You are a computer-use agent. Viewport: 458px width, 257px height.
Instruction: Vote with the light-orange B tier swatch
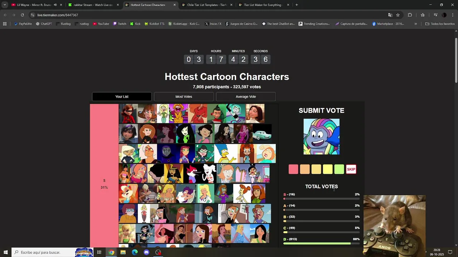coord(316,169)
